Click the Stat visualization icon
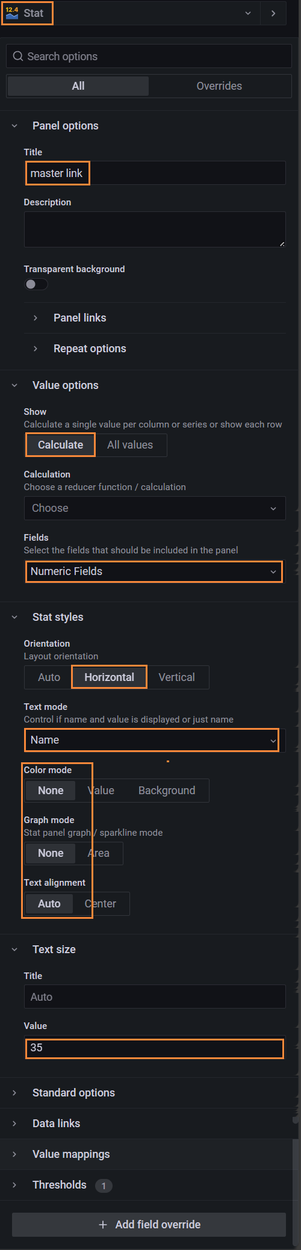The width and height of the screenshot is (301, 1250). pyautogui.click(x=12, y=13)
